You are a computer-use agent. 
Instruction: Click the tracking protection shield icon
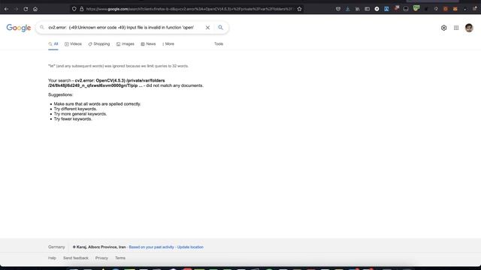pos(74,9)
